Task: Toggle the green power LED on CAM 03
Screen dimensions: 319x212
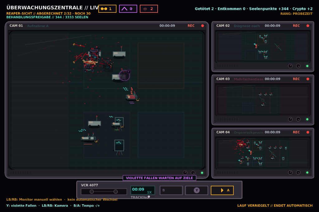Action: click(307, 119)
